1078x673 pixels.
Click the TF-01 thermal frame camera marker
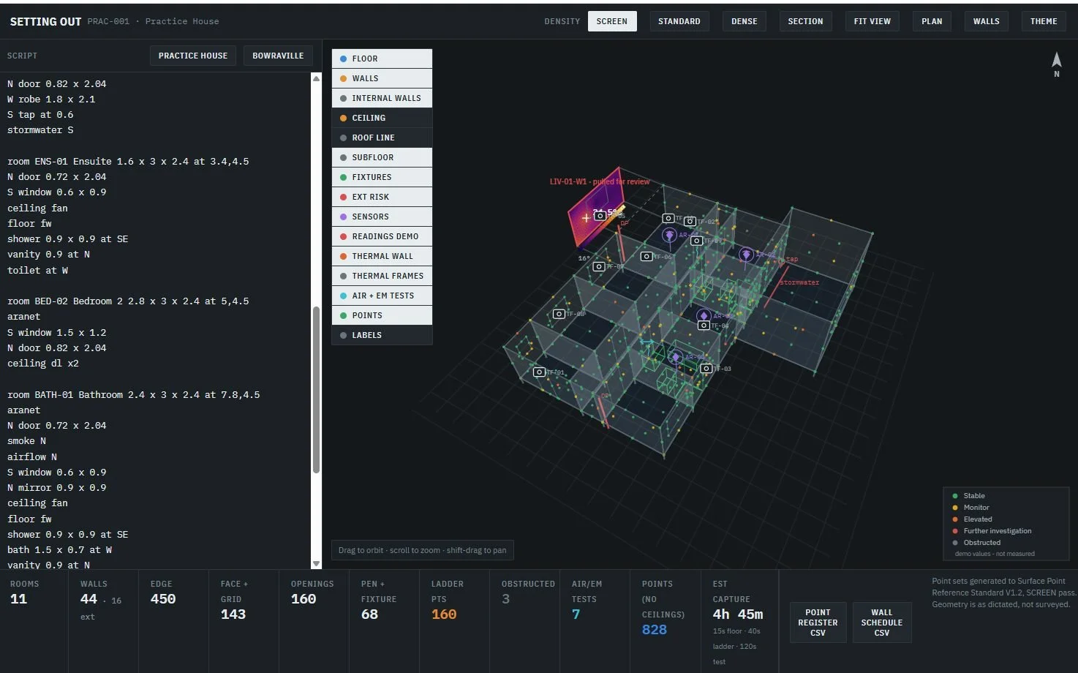click(x=539, y=372)
